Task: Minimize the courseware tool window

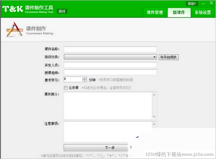Action: coord(203,4)
